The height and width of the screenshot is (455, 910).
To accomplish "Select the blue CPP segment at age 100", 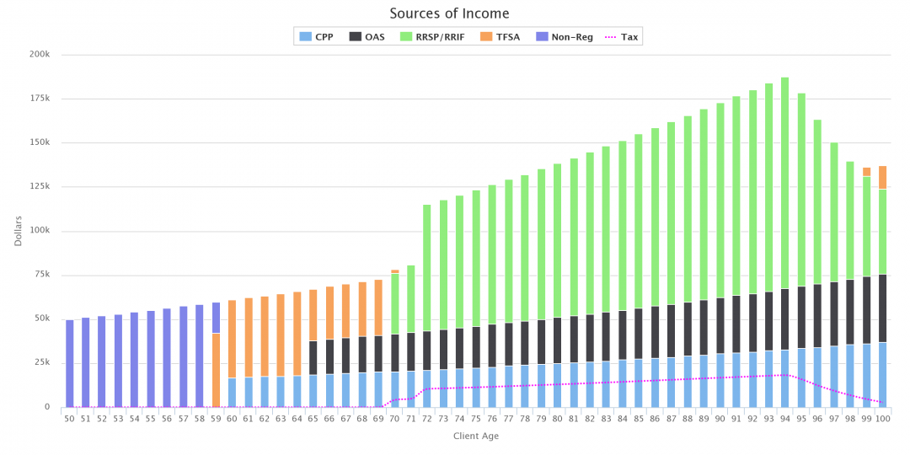I will click(882, 374).
